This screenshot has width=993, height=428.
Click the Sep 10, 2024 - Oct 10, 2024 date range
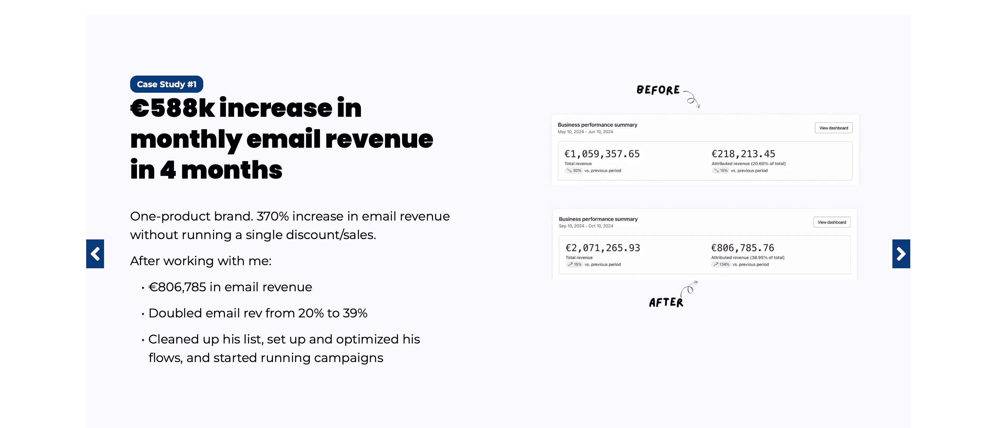click(x=586, y=226)
